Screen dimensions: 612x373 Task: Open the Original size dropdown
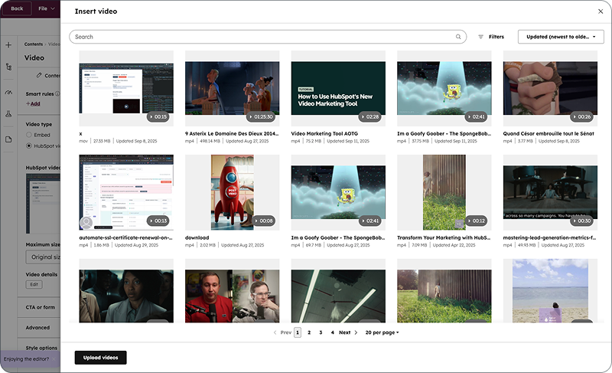pos(43,257)
